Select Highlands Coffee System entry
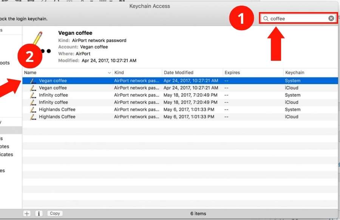The height and width of the screenshot is (220, 340). (57, 109)
